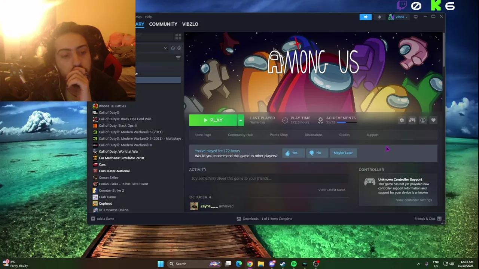Add Among Us to favorites heart

pyautogui.click(x=433, y=120)
